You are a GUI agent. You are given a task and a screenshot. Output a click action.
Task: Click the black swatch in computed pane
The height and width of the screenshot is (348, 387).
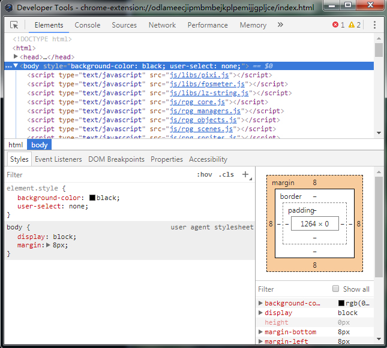pyautogui.click(x=341, y=303)
